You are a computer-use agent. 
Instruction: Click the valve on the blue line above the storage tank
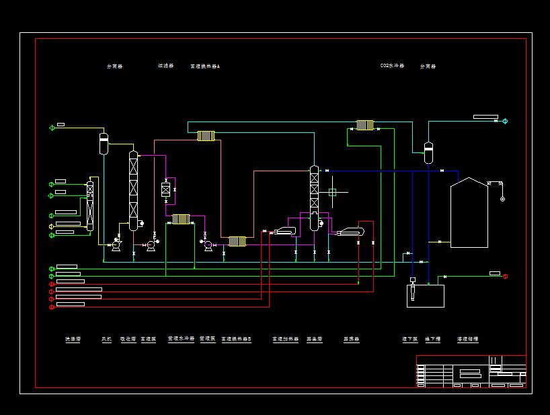442,171
